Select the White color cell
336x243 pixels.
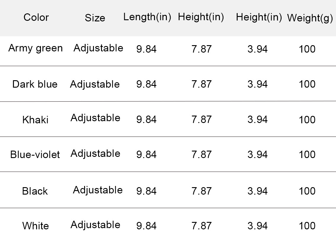(x=36, y=226)
